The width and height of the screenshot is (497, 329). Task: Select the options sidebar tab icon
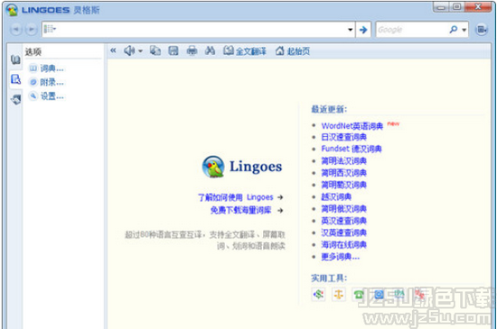[x=16, y=79]
